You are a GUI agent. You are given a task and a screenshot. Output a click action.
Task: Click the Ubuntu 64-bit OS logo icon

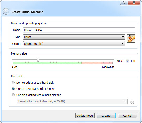(131, 38)
